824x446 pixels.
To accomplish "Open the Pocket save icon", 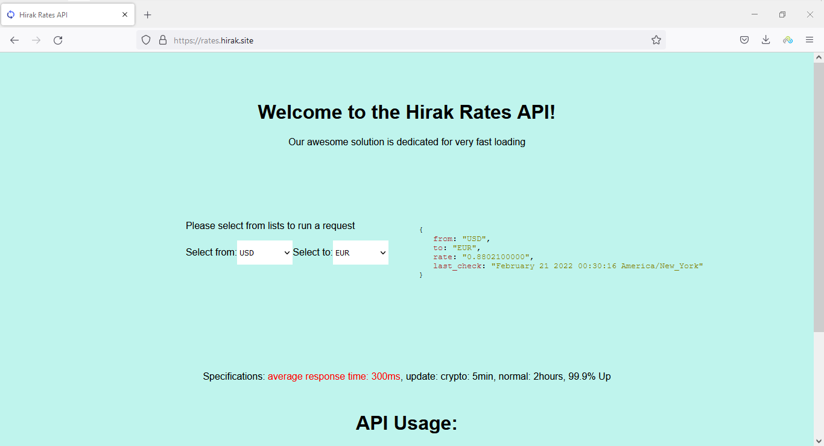I will pyautogui.click(x=744, y=40).
